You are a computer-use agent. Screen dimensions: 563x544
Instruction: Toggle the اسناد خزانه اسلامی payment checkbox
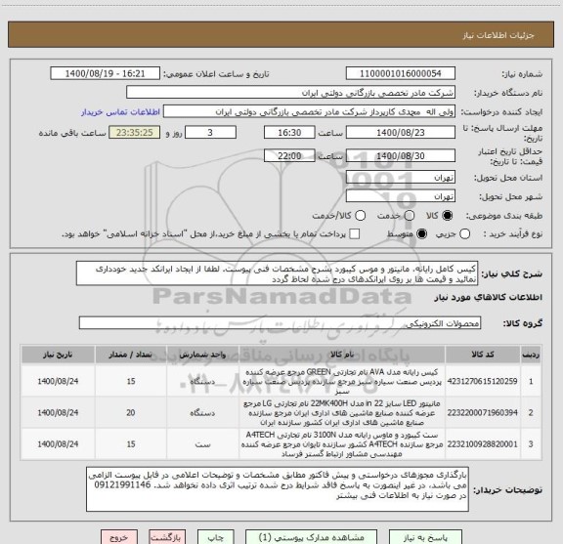(x=355, y=234)
